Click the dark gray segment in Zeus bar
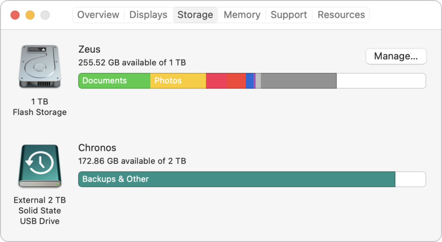 coord(298,81)
